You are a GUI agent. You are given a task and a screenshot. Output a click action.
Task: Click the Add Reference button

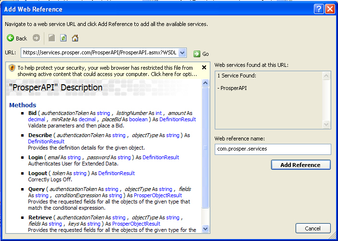coord(300,165)
